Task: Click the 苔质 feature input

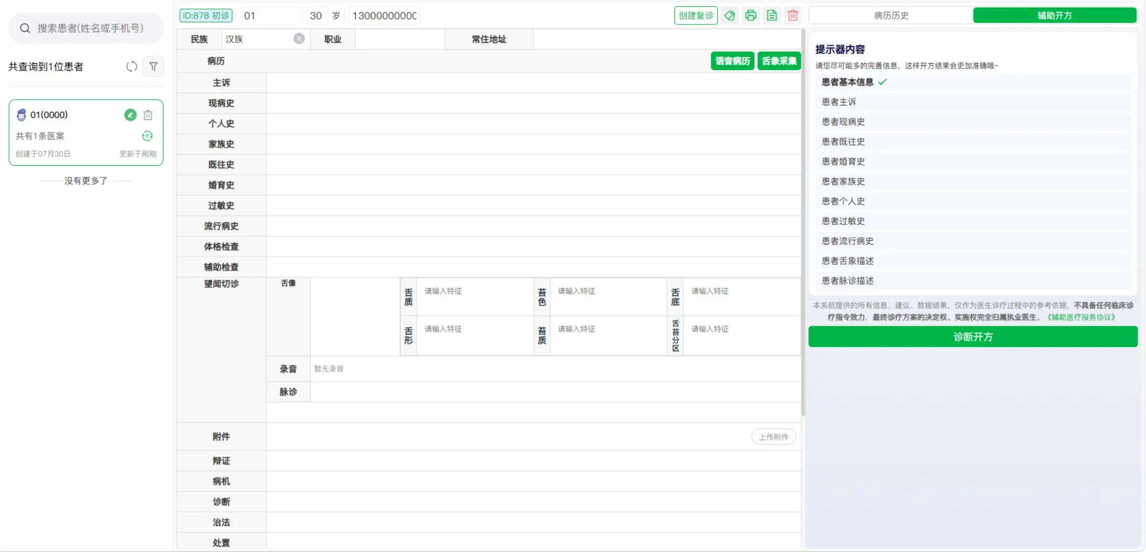Action: (x=608, y=336)
